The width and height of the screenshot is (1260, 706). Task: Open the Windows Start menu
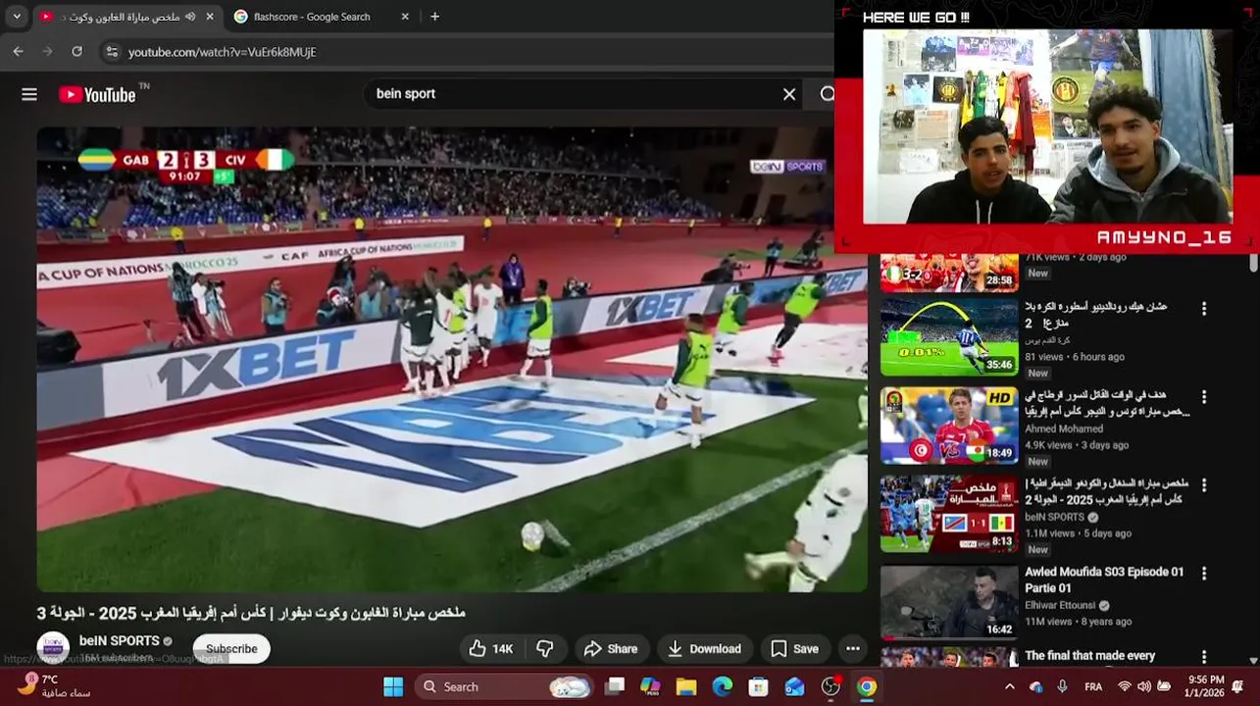pyautogui.click(x=393, y=686)
